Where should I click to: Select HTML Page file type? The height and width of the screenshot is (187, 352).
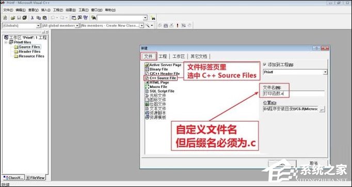point(157,82)
